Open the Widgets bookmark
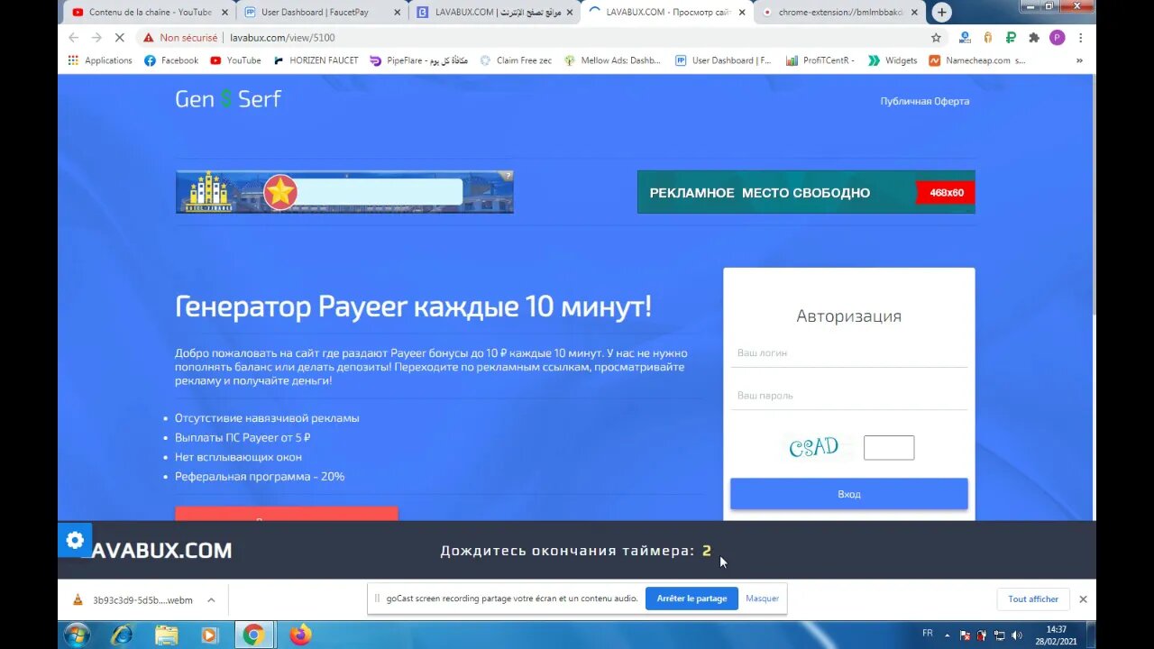Screen dimensions: 1154x649 coord(893,60)
